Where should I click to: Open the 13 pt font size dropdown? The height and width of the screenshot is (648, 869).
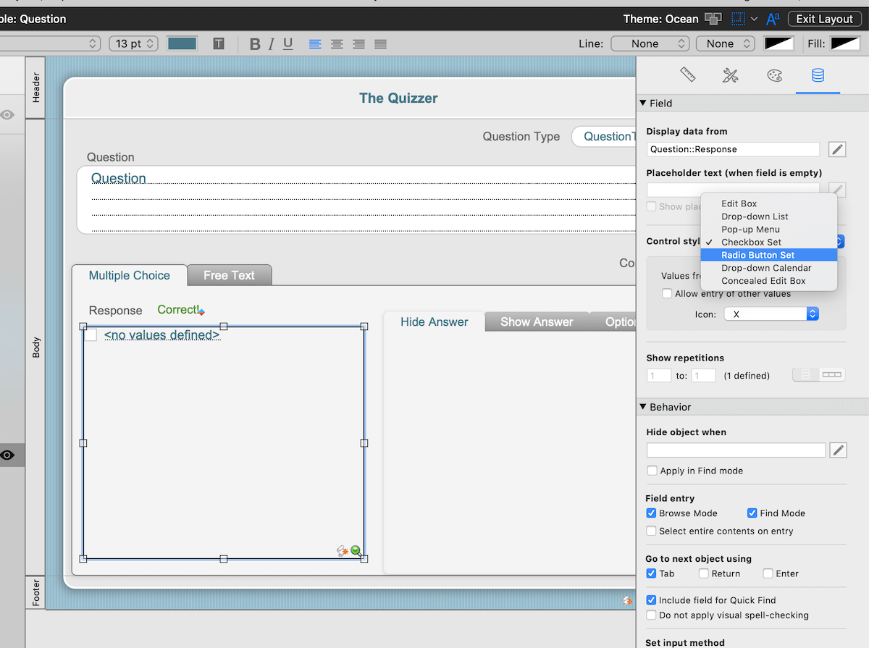click(x=133, y=44)
